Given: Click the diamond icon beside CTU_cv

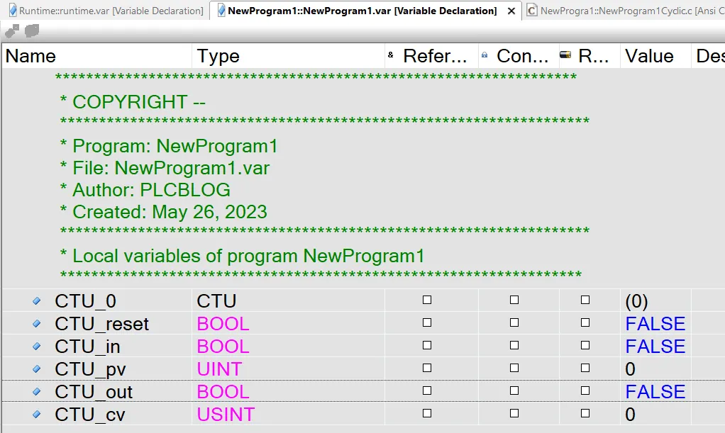Looking at the screenshot, I should click(35, 414).
